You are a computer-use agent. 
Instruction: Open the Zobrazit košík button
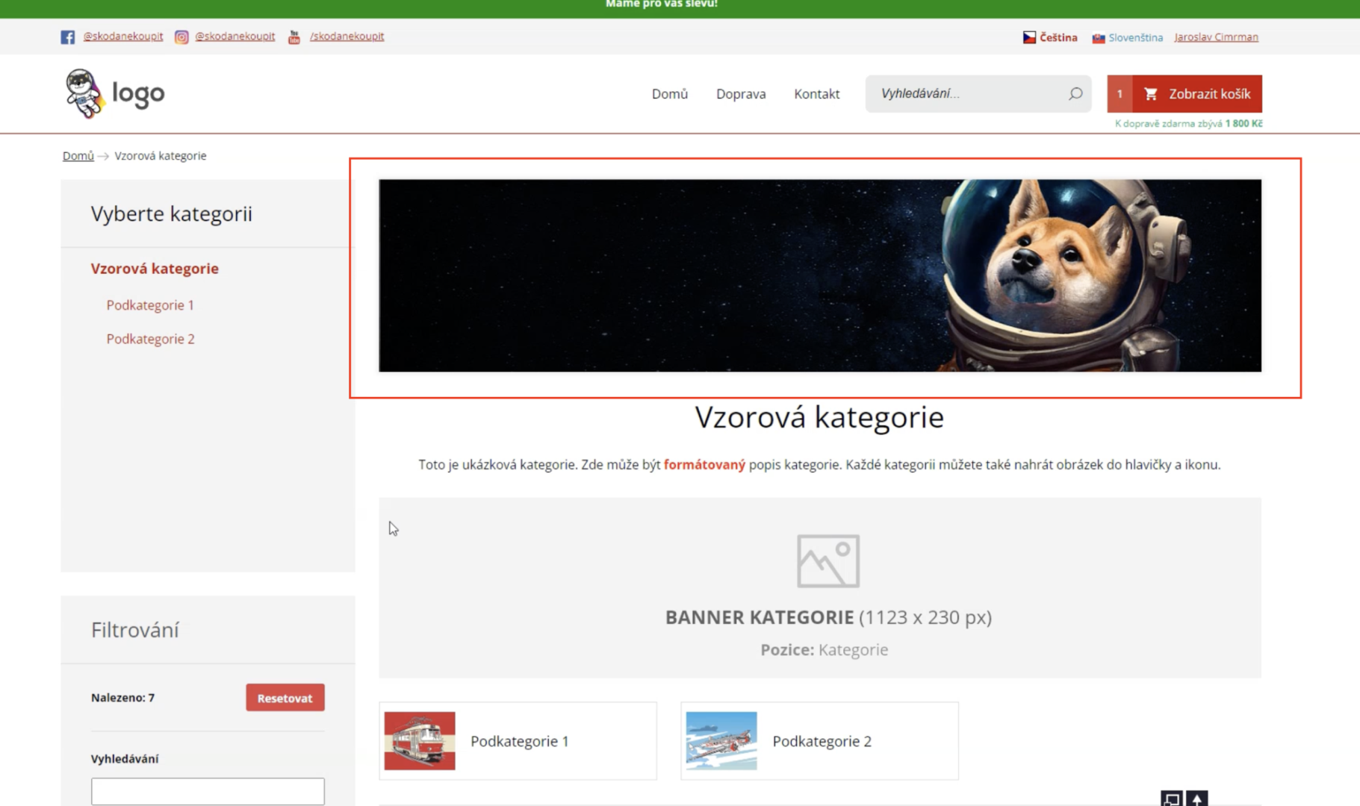(1197, 94)
